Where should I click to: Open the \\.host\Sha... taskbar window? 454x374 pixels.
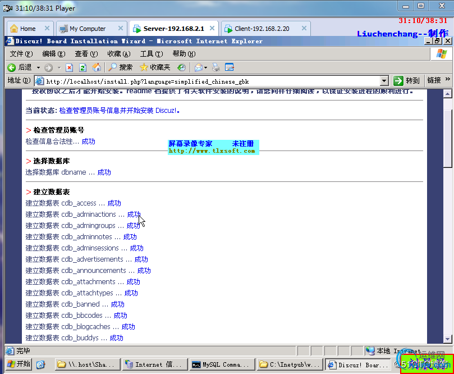88,364
